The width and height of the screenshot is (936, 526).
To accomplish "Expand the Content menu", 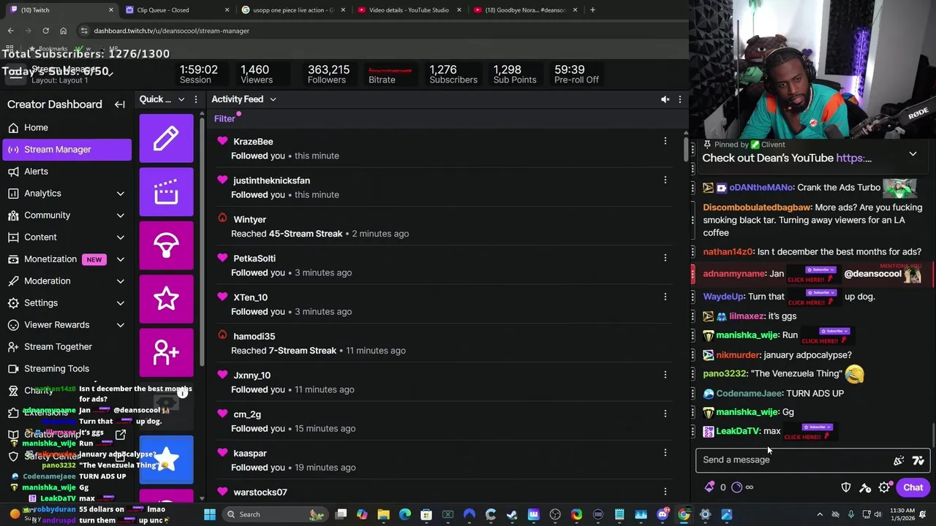I will [x=121, y=237].
